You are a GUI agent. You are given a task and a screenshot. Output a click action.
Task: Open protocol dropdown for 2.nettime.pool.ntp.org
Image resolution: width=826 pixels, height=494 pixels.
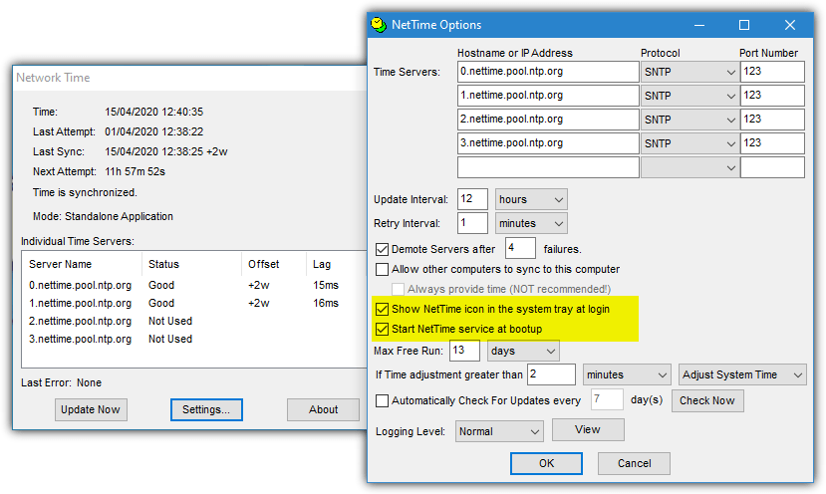point(689,120)
